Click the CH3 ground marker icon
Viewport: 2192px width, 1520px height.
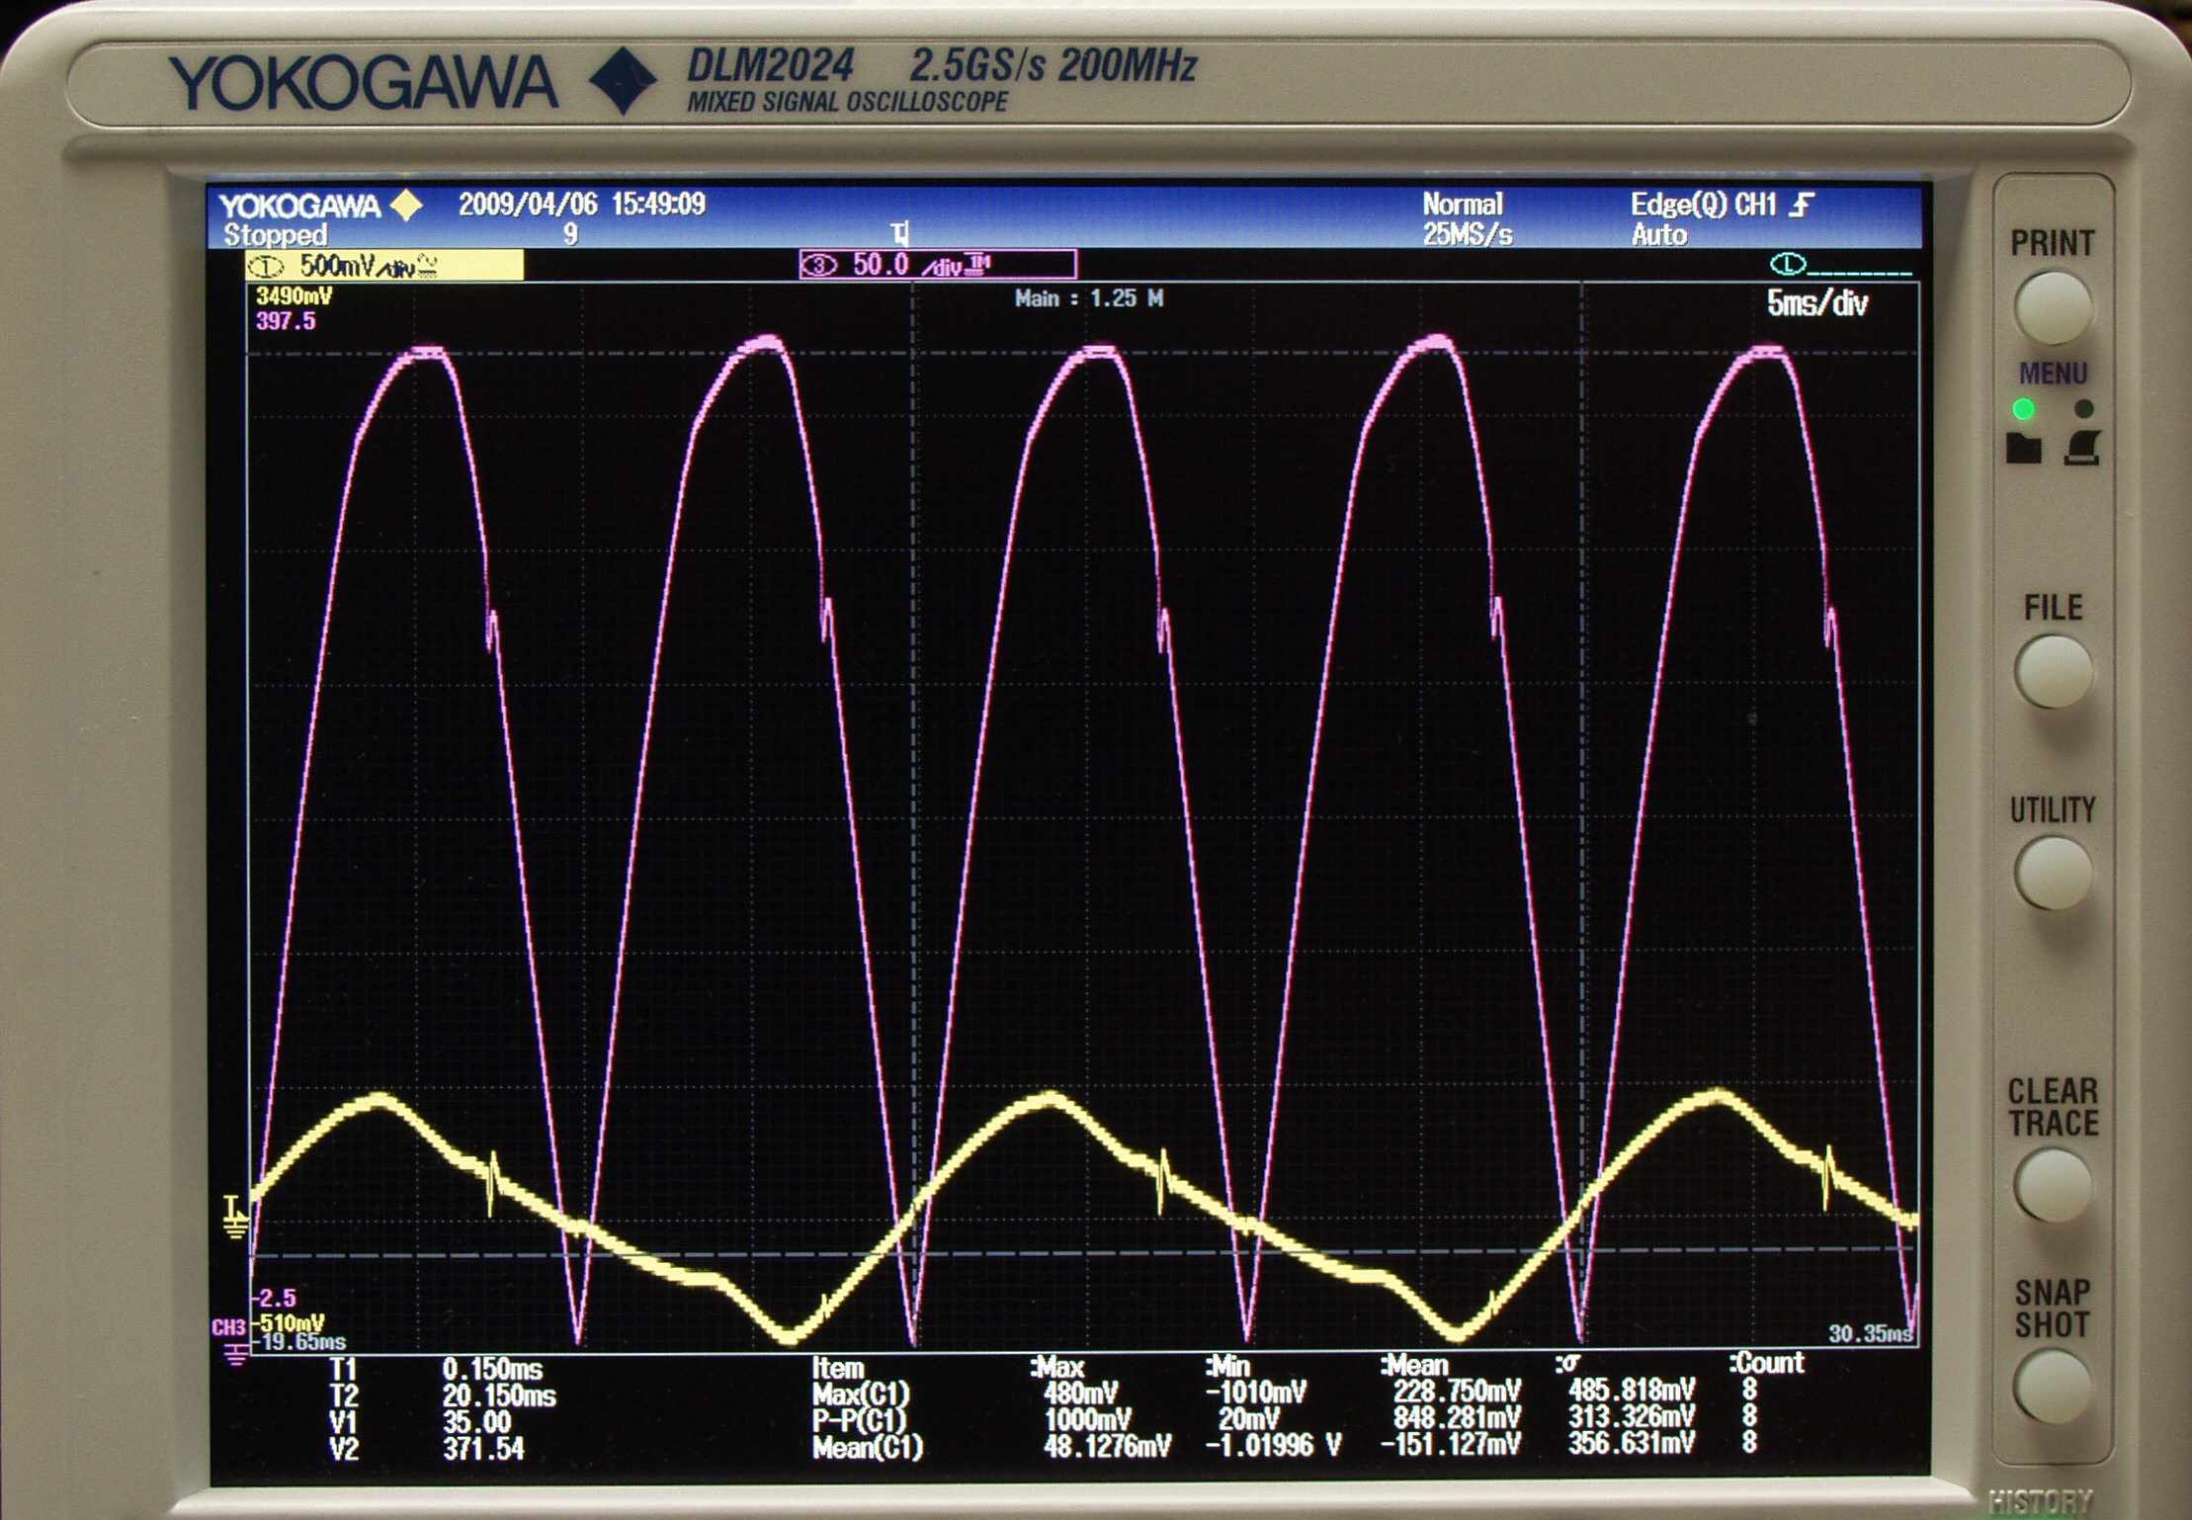click(233, 1353)
